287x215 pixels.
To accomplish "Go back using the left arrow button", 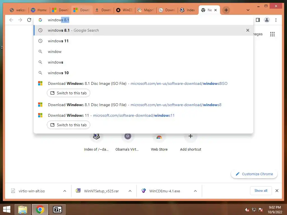I will point(11,20).
